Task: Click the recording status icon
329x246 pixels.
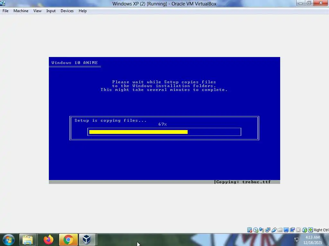Action: click(x=292, y=230)
